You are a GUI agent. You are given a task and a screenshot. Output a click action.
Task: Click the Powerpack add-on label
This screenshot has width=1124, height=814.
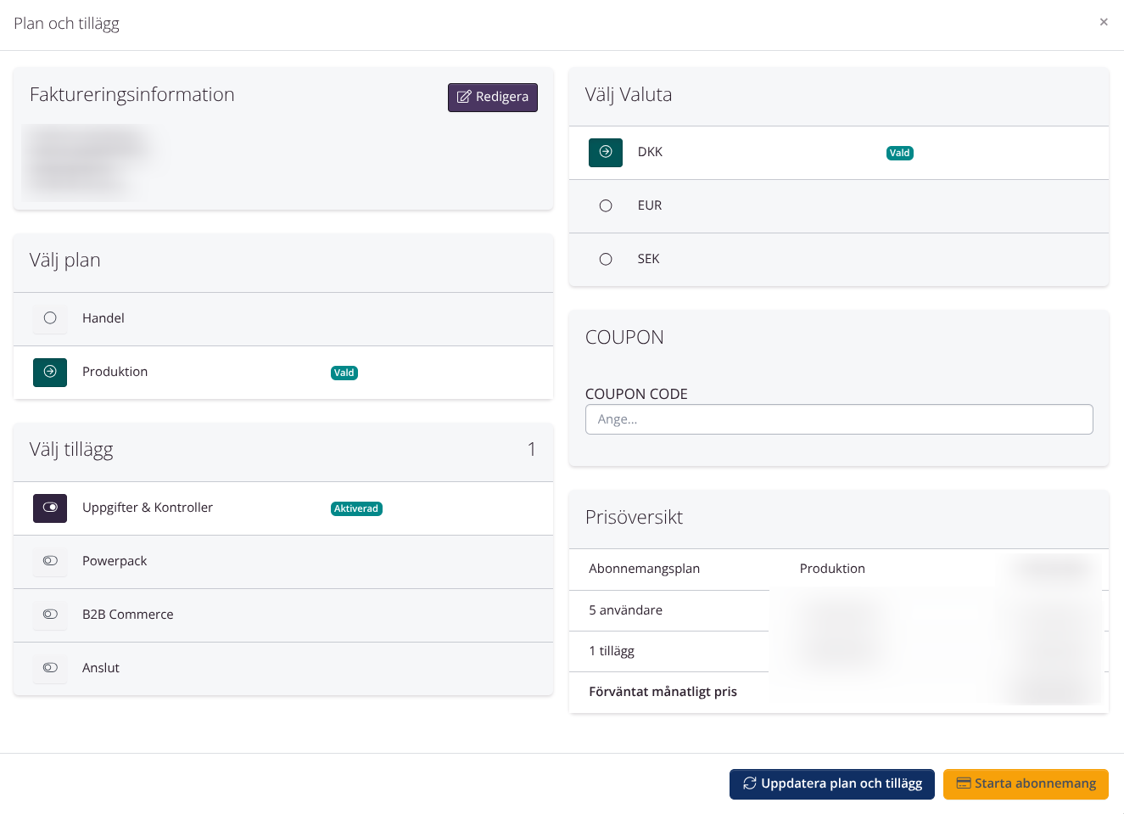coord(115,561)
